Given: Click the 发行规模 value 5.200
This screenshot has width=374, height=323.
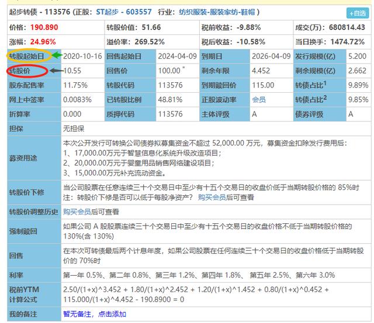Looking at the screenshot, I should pyautogui.click(x=357, y=56).
